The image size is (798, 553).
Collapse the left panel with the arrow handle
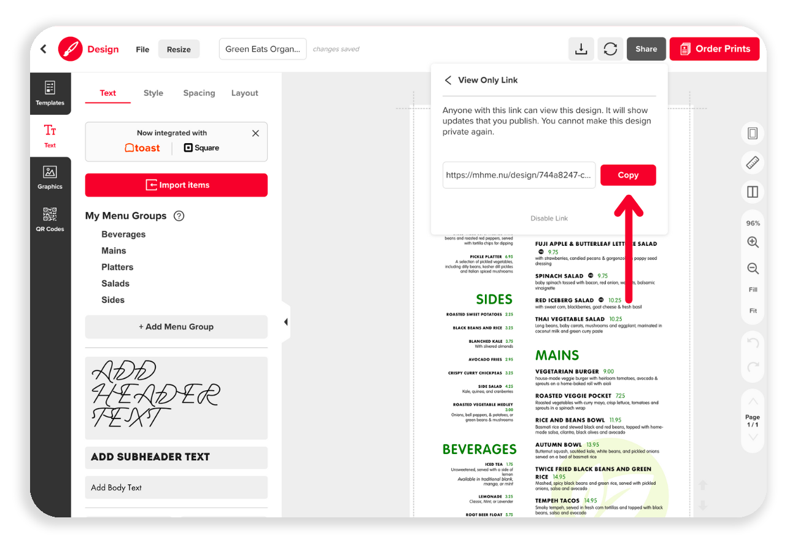click(285, 322)
